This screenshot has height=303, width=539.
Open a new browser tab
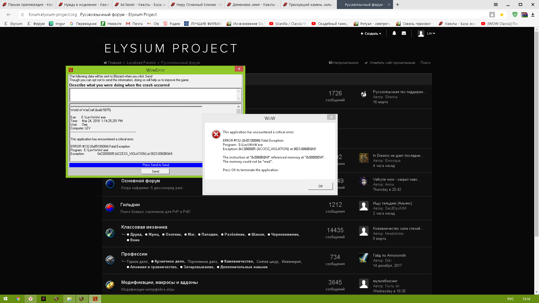[x=398, y=4]
